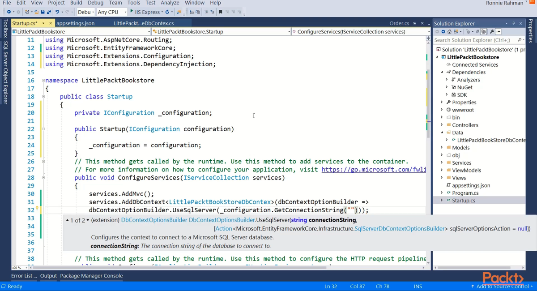Click the Pending Changes Filter clock icon
Screen dimensions: 537x291
[468, 31]
